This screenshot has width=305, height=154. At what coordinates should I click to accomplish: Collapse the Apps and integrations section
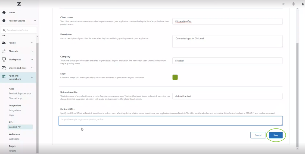32,78
